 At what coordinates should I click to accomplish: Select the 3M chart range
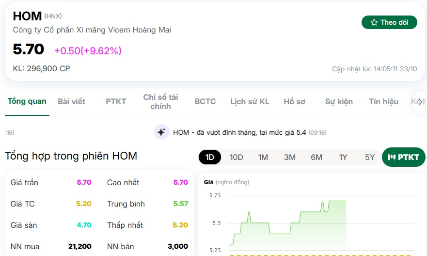click(x=290, y=157)
